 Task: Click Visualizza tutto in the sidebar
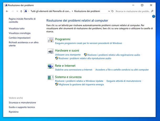point(17,29)
